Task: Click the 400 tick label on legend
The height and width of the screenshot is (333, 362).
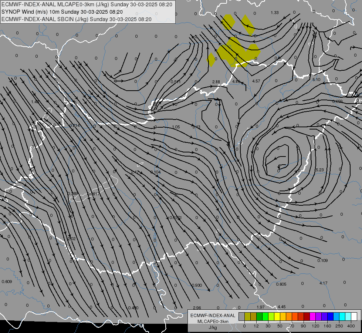Action: click(351, 326)
